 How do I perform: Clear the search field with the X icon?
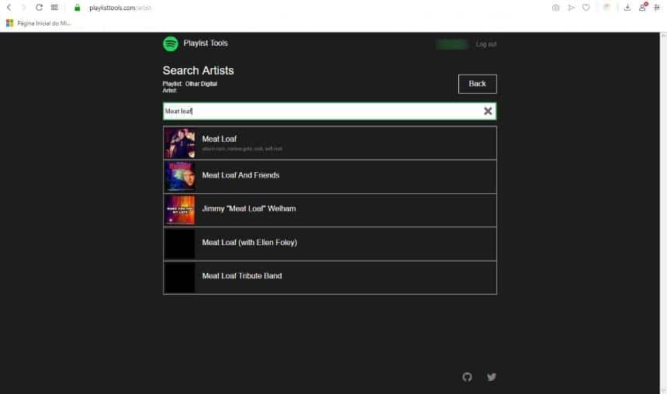coord(488,111)
